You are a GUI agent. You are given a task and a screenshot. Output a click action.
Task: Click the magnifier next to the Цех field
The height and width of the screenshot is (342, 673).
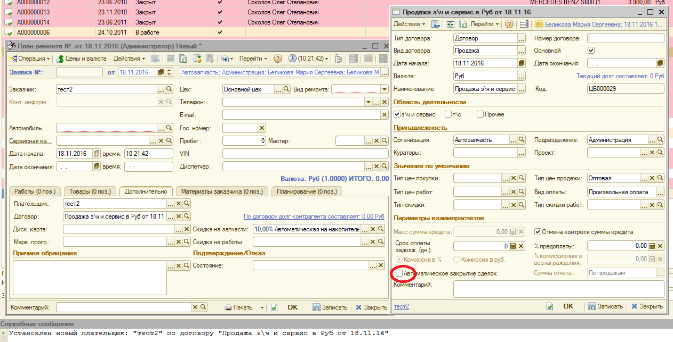pyautogui.click(x=286, y=89)
